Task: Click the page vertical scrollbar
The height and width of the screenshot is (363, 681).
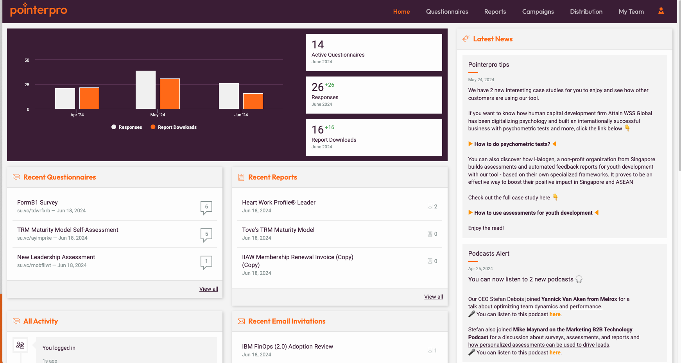Action: 679,86
